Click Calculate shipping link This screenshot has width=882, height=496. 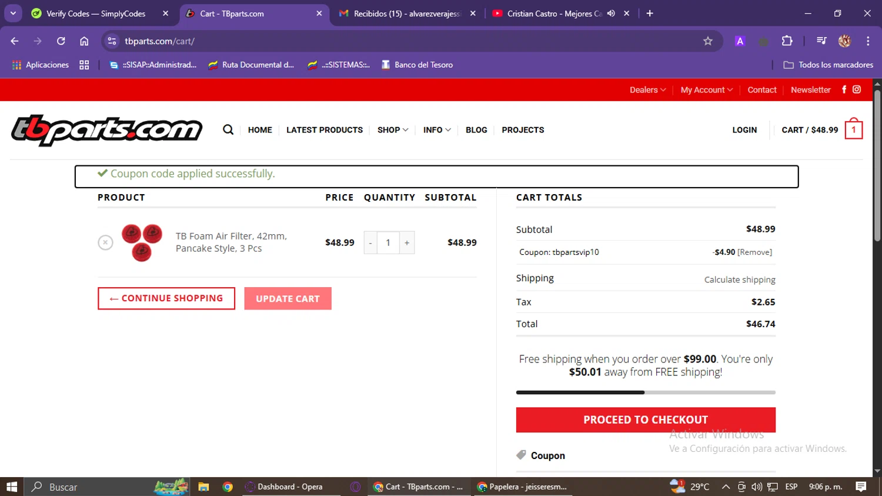point(740,279)
